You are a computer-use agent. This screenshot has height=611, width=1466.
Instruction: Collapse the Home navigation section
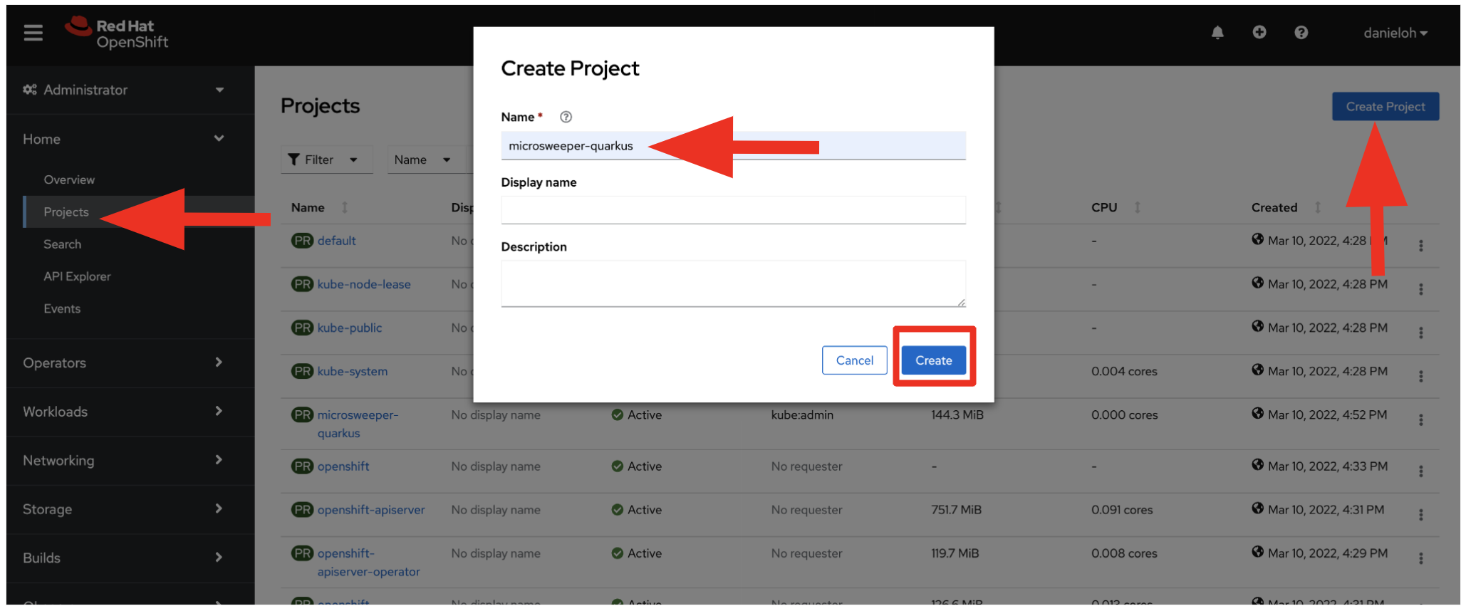click(x=124, y=139)
